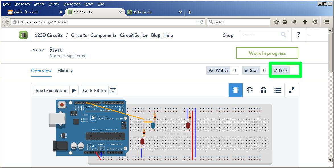Image resolution: width=334 pixels, height=168 pixels.
Task: Click the Watch count number
Action: click(x=234, y=70)
